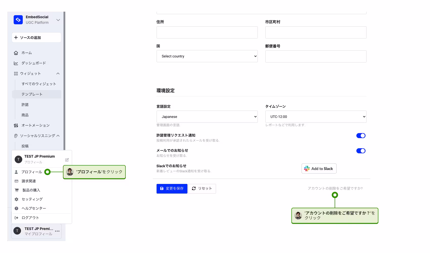Open the Select country dropdown
Viewport: 430px width, 253px height.
(x=207, y=56)
